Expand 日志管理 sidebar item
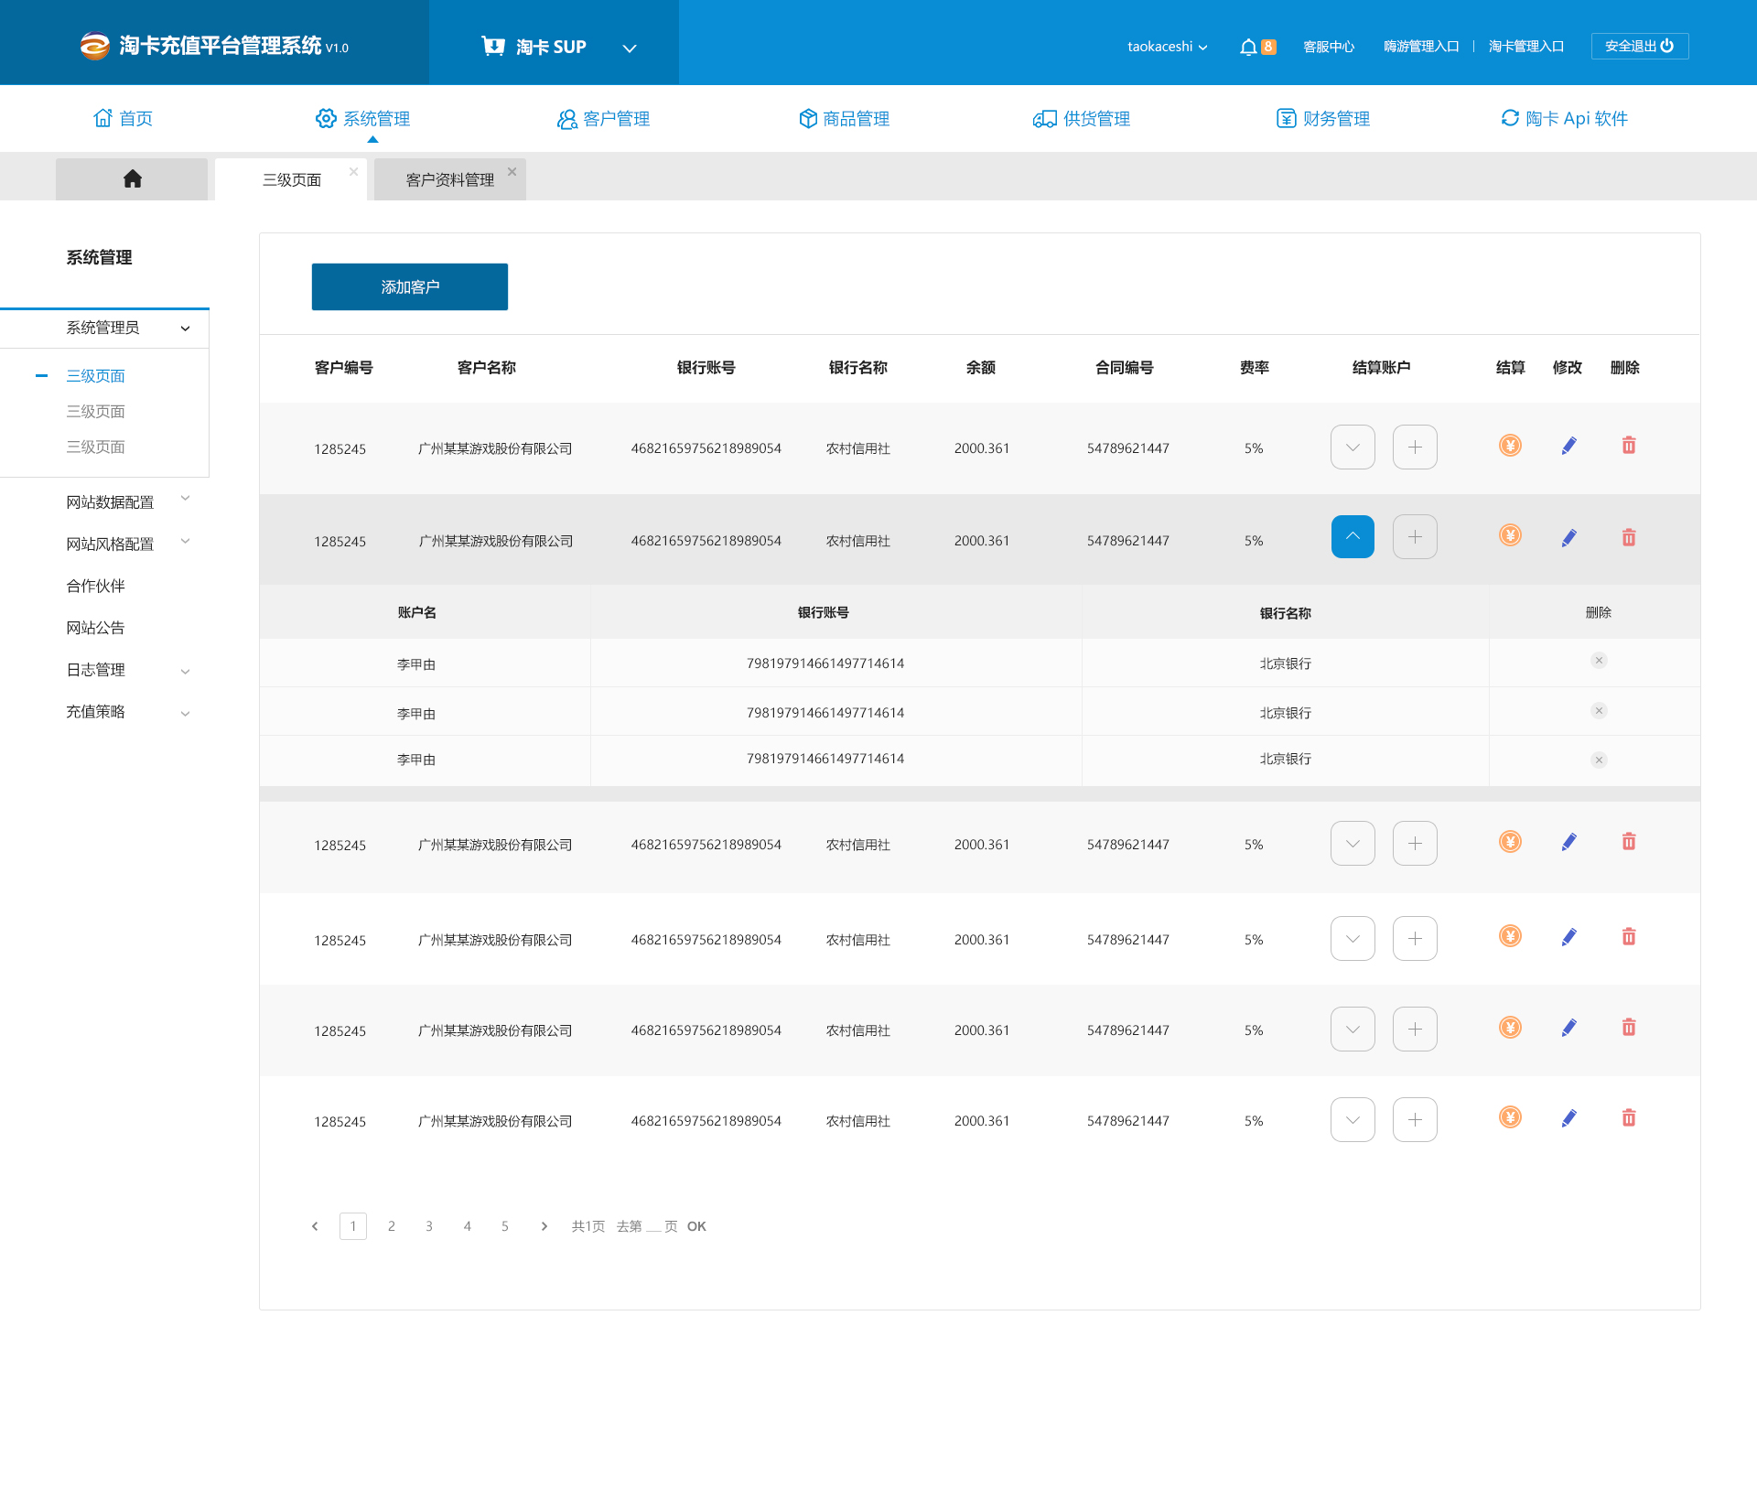This screenshot has height=1488, width=1757. (185, 672)
